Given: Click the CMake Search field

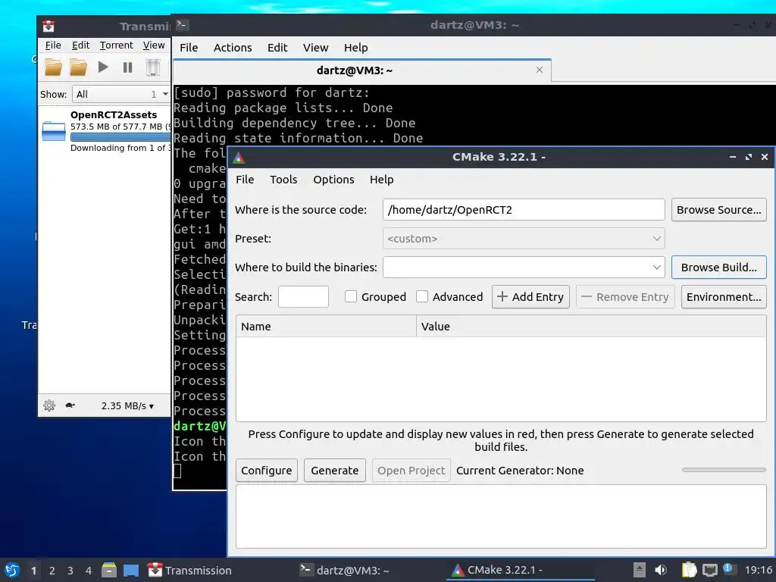Looking at the screenshot, I should [x=303, y=296].
